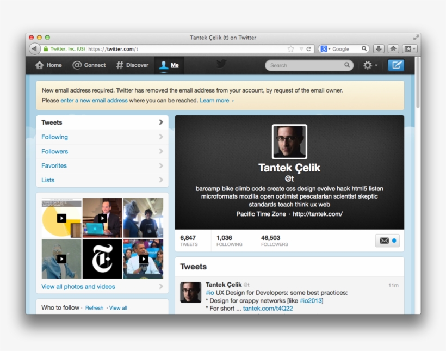This screenshot has width=446, height=351.
Task: Open Lists in the sidebar list
Action: (x=102, y=180)
